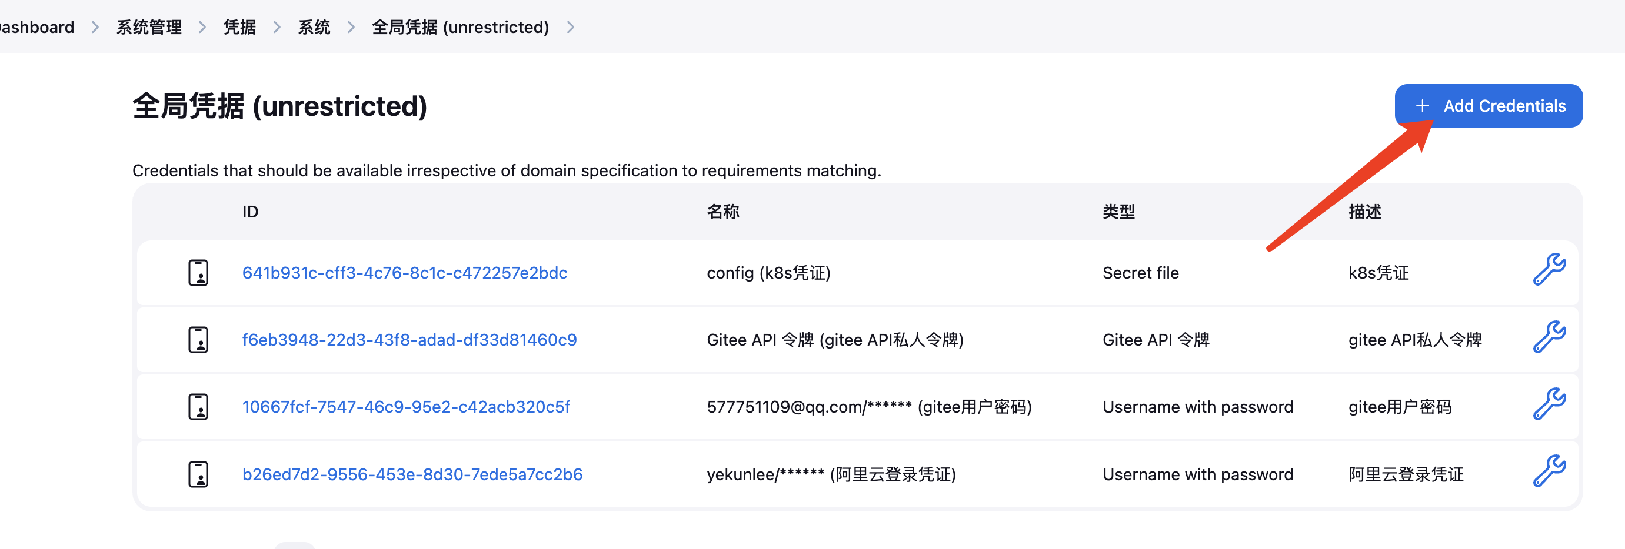Viewport: 1625px width, 549px height.
Task: Go to 系统管理 in breadcrumb
Action: (149, 27)
